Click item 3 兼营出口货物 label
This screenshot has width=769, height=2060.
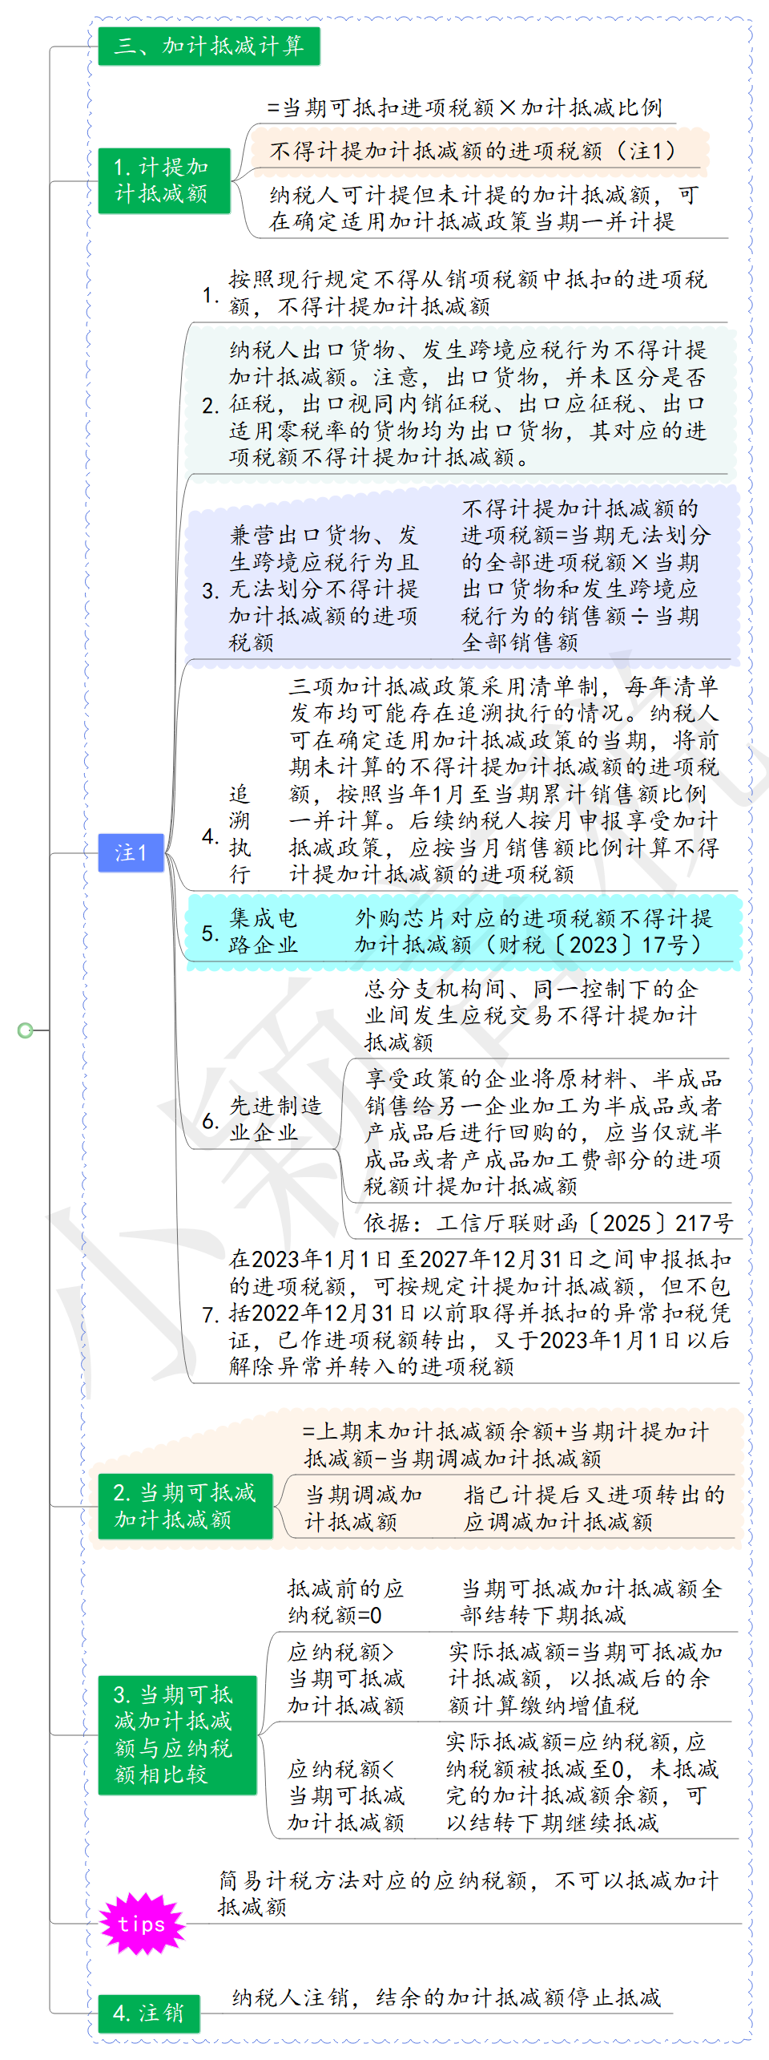click(x=324, y=589)
